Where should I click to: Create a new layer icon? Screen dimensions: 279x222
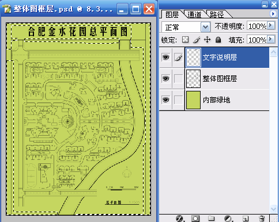(x=245, y=219)
